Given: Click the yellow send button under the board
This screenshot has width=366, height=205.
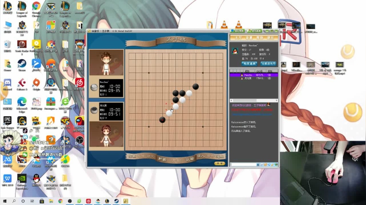Looking at the screenshot, I should [x=220, y=163].
